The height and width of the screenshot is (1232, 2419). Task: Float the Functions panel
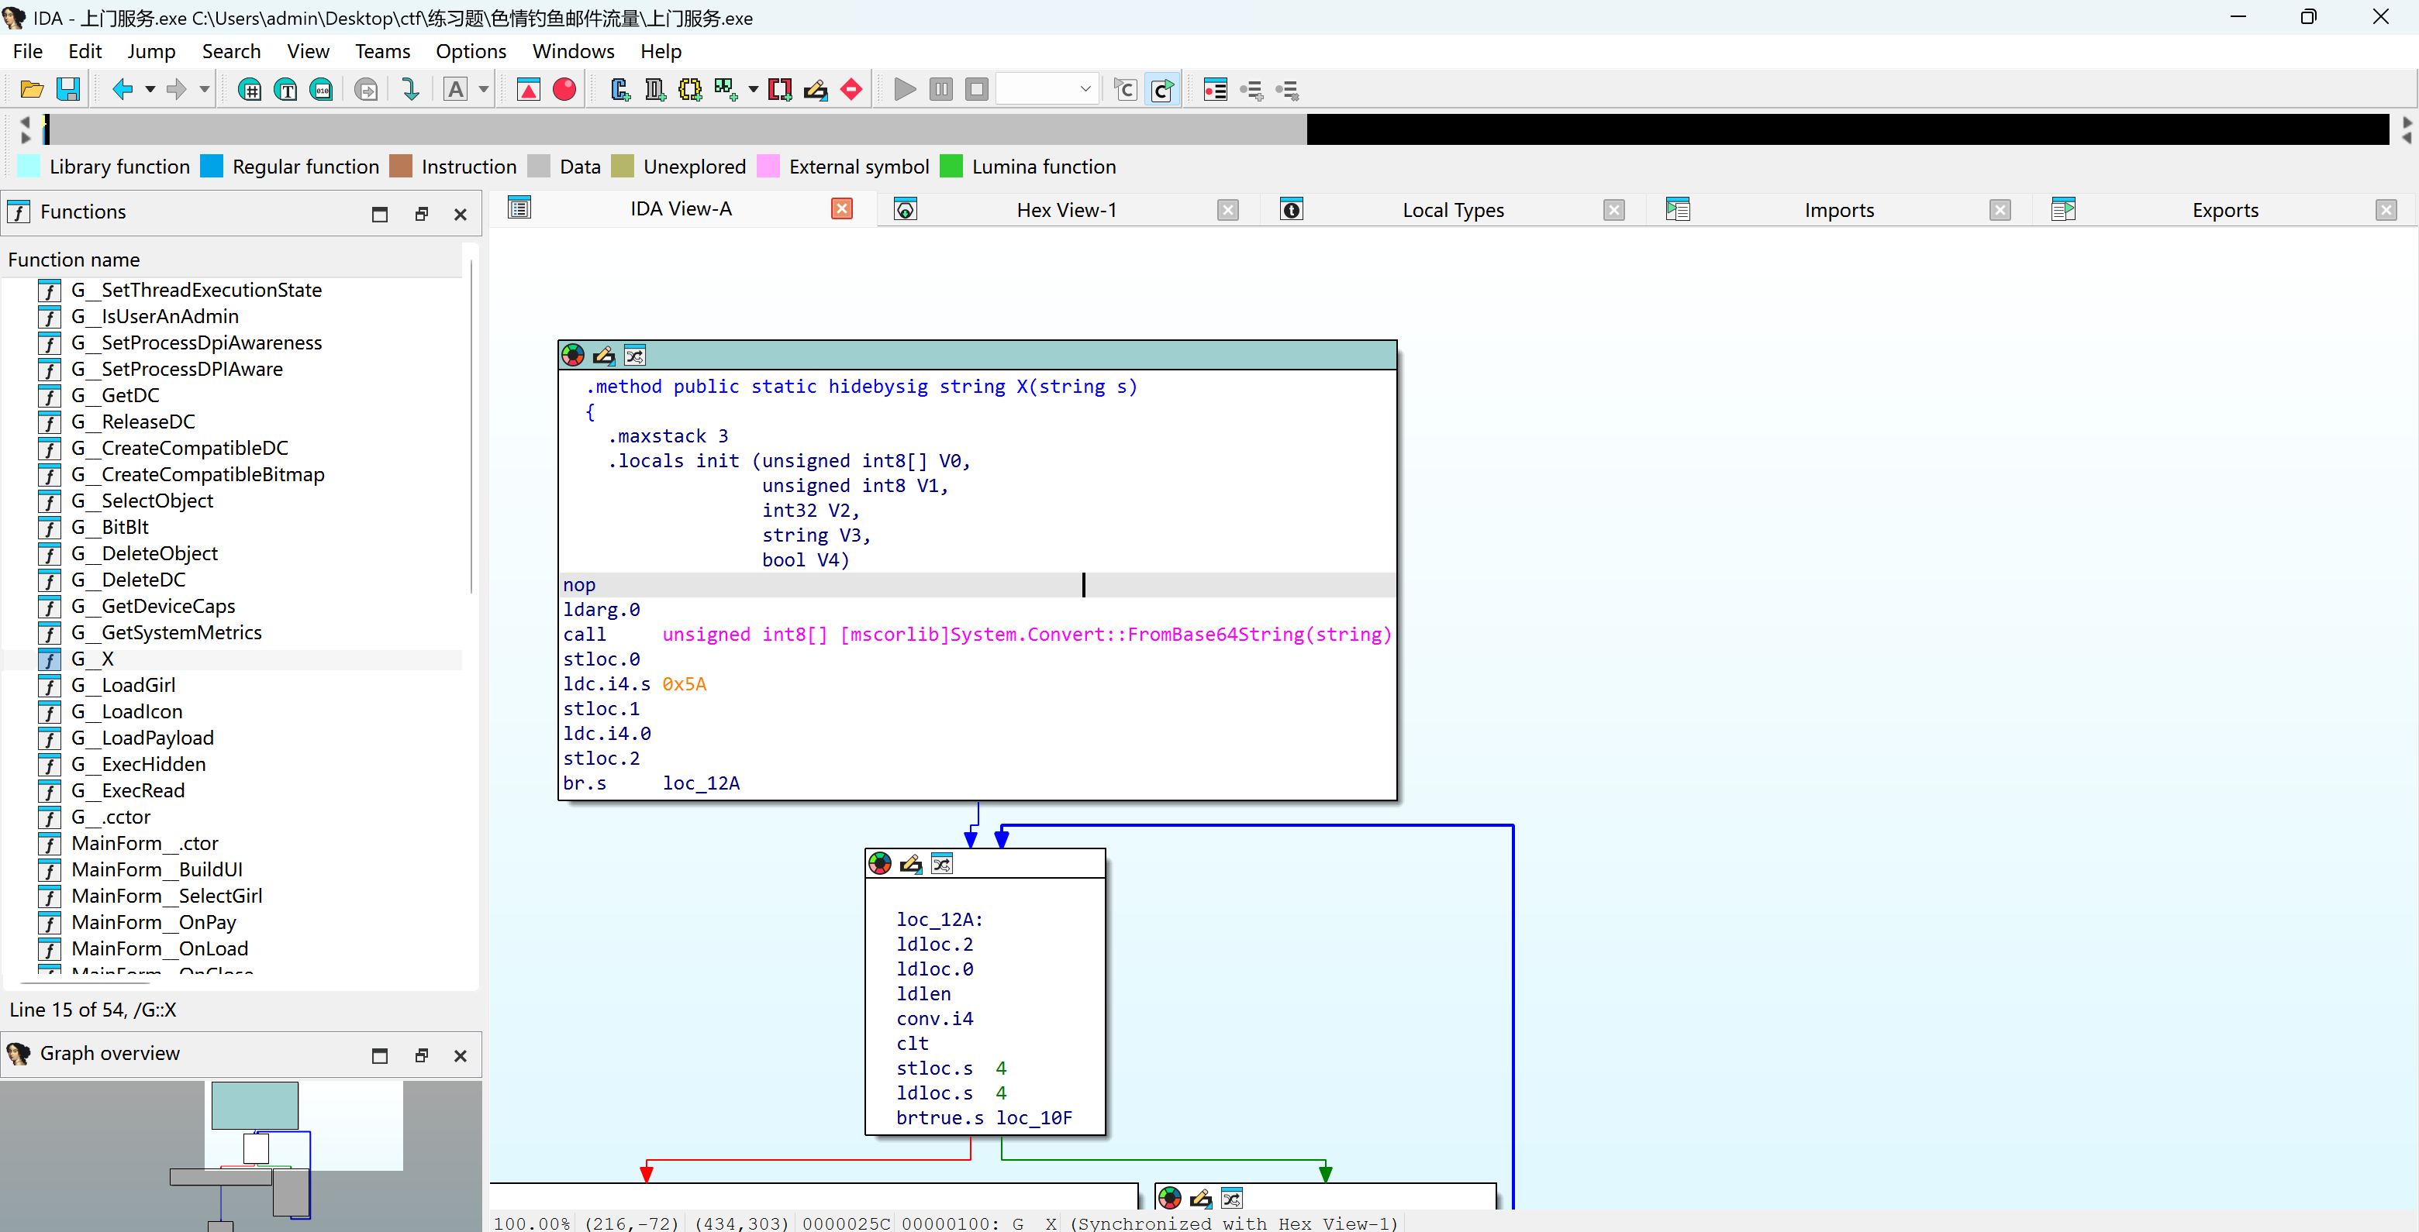coord(422,214)
